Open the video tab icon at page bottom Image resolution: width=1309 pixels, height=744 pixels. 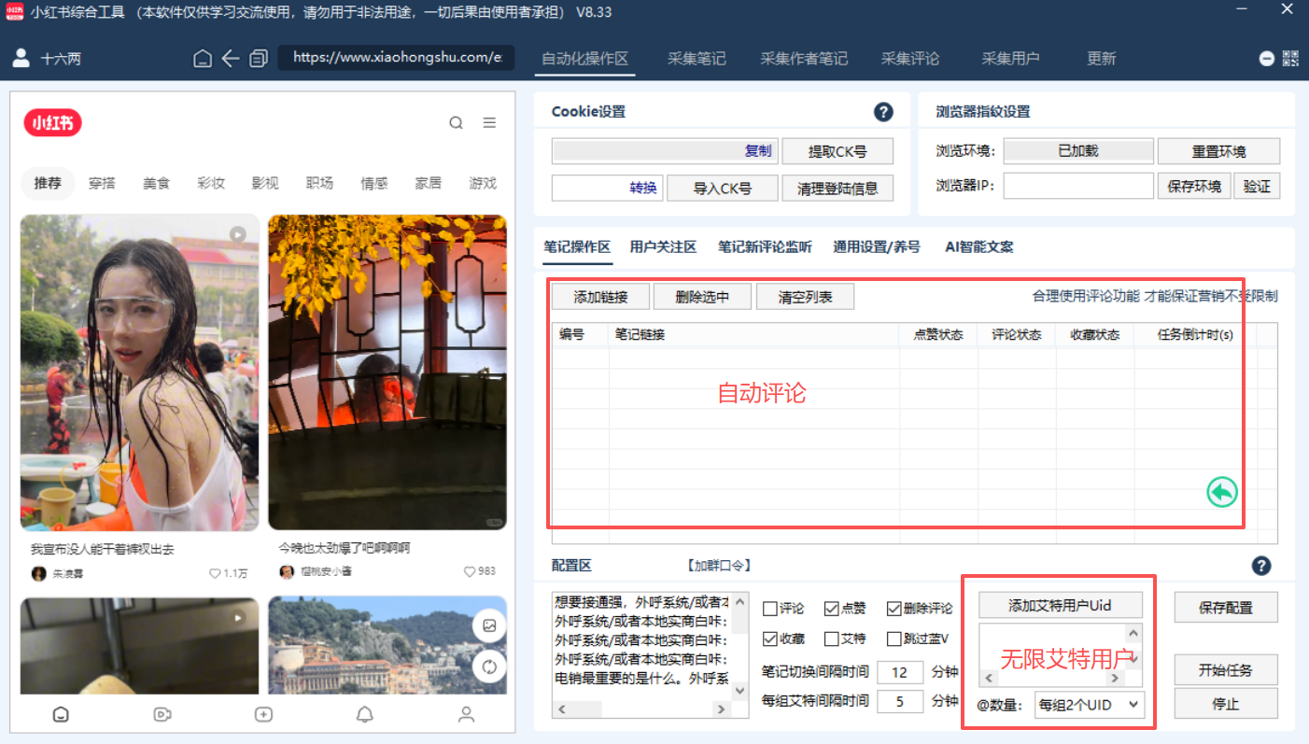tap(162, 714)
